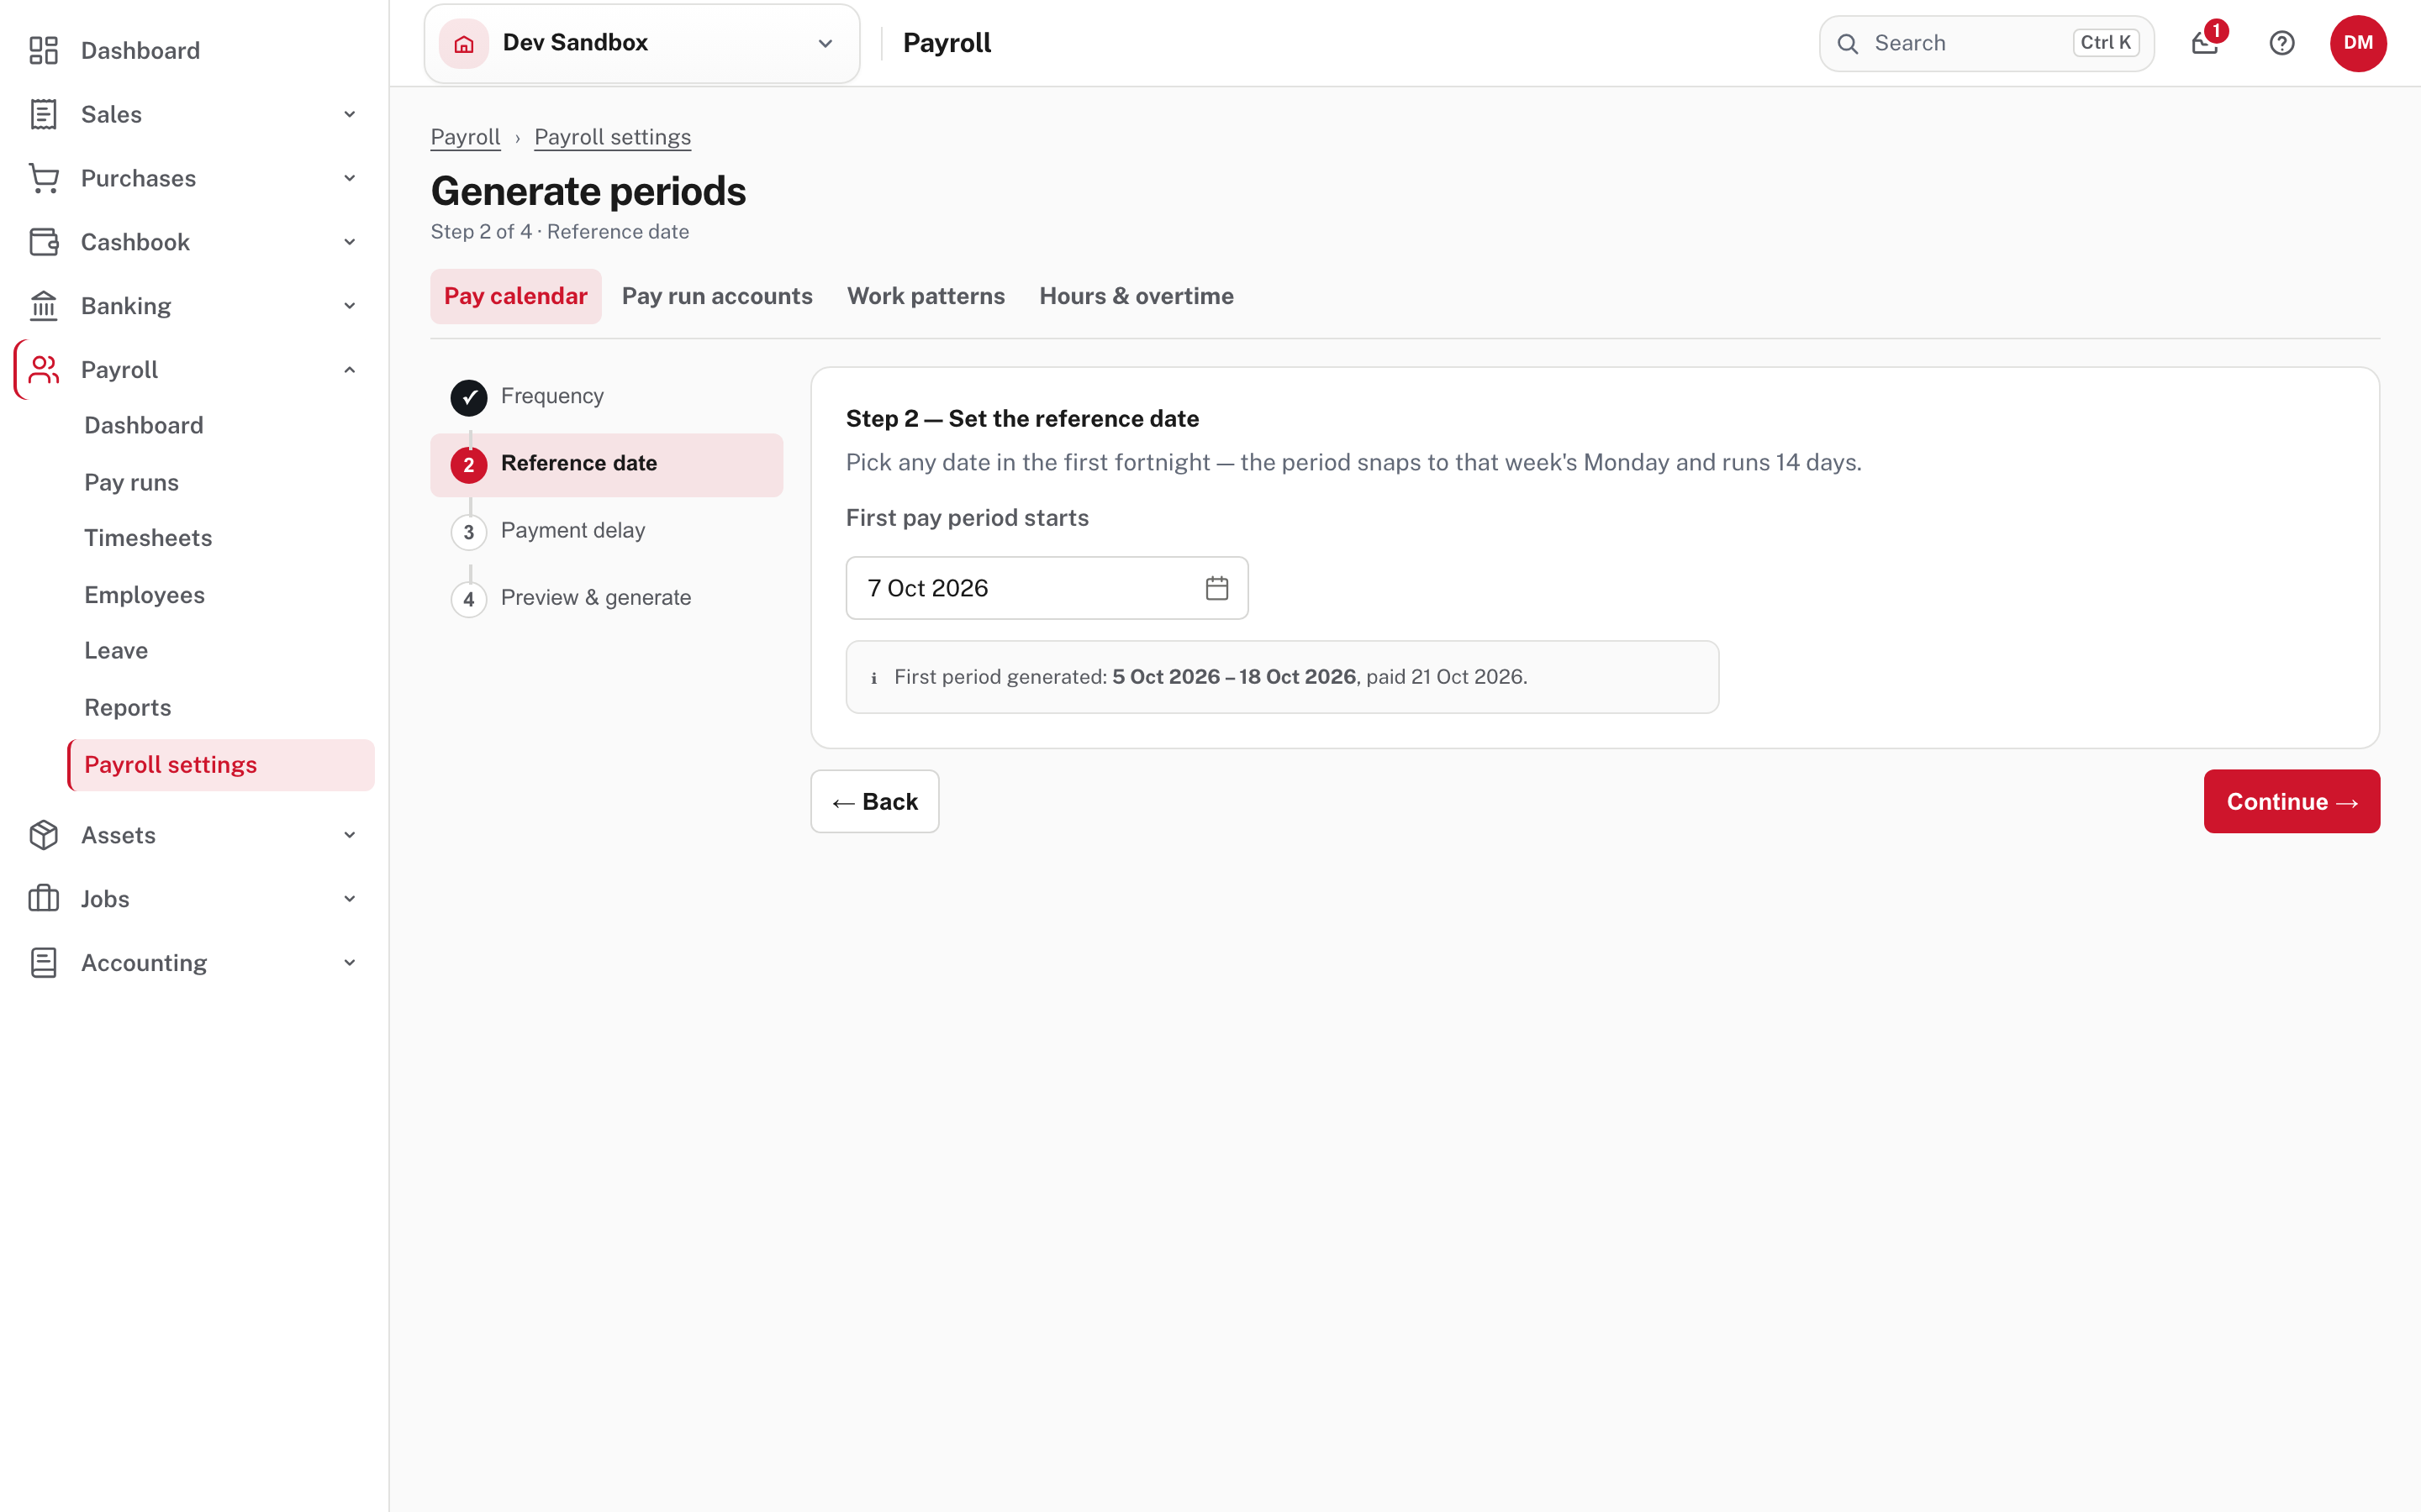Expand the Assets menu chevron

coord(349,835)
